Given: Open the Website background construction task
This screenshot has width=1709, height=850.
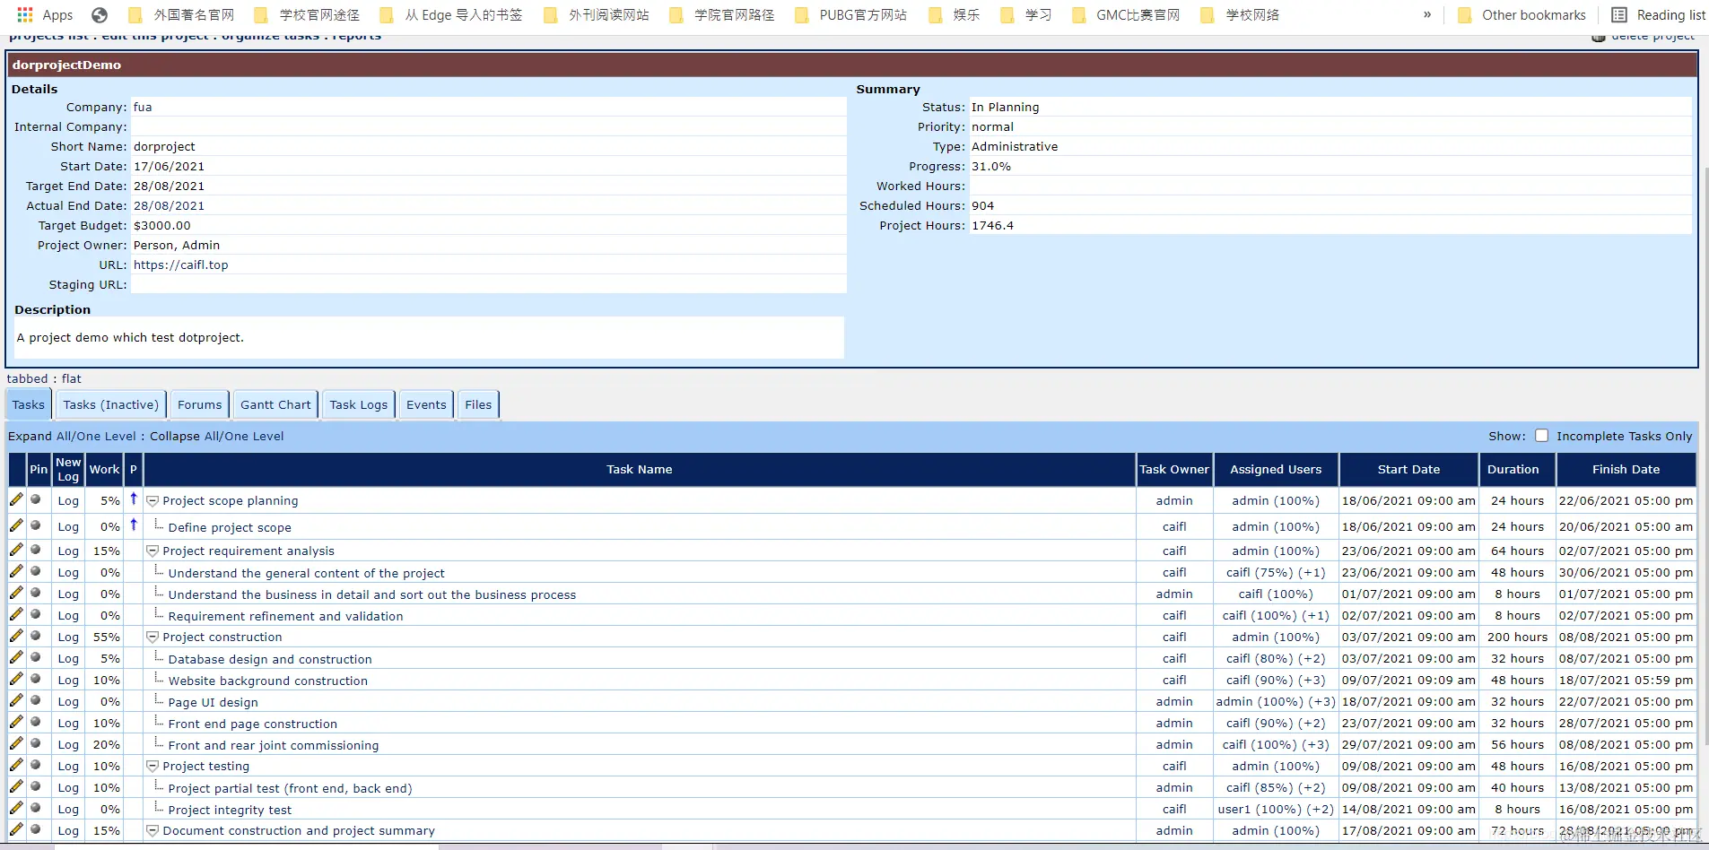Looking at the screenshot, I should click(x=268, y=681).
